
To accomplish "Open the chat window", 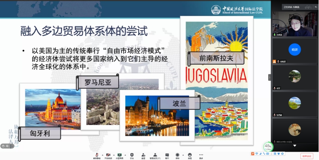I will (167, 156).
